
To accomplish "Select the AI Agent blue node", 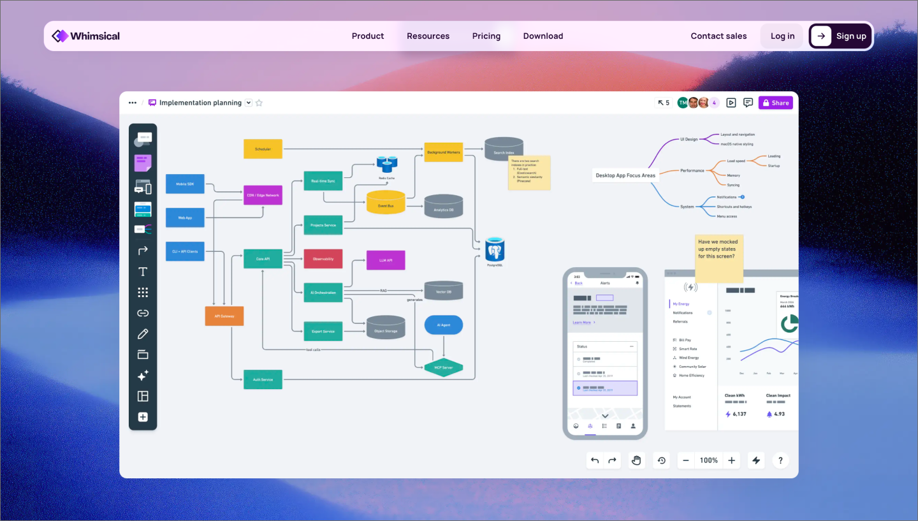I will tap(444, 325).
